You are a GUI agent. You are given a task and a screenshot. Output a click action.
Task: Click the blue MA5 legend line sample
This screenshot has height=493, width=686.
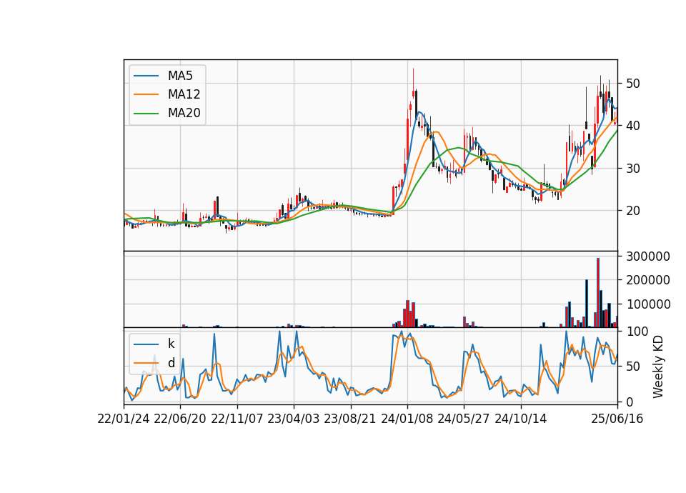(146, 76)
